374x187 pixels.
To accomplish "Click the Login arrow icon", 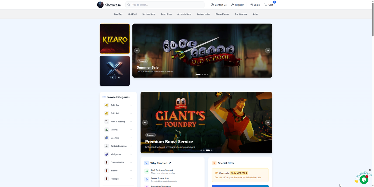I will [251, 5].
